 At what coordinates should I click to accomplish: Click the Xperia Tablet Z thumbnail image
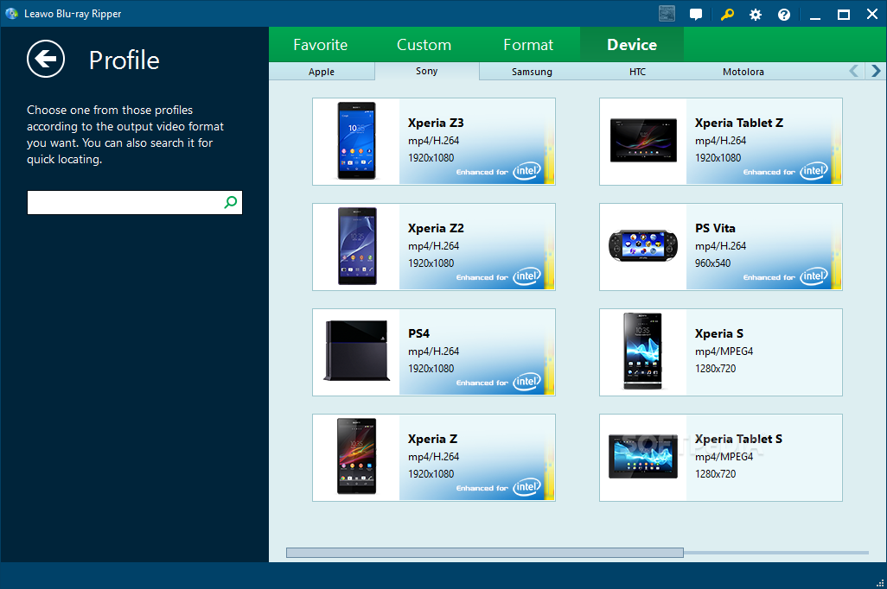point(643,141)
